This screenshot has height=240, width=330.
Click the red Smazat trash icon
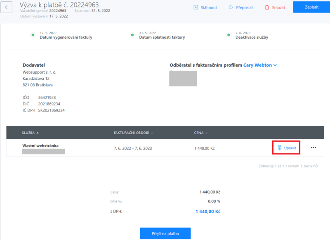point(267,7)
